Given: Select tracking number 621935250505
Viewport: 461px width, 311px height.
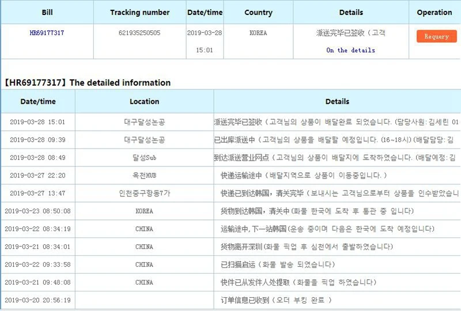Looking at the screenshot, I should [x=139, y=33].
